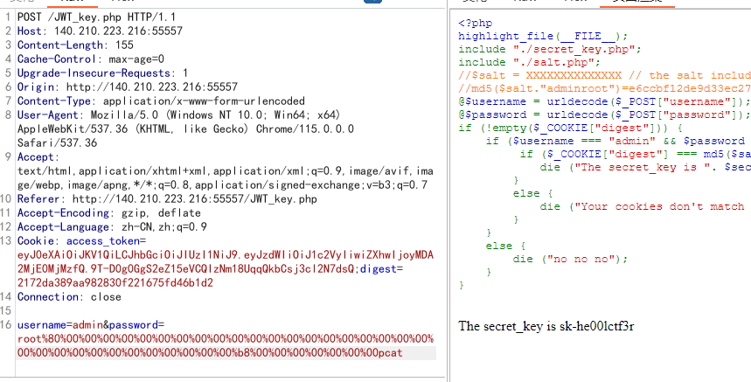Place the cursor on empty line 15

tap(226, 310)
